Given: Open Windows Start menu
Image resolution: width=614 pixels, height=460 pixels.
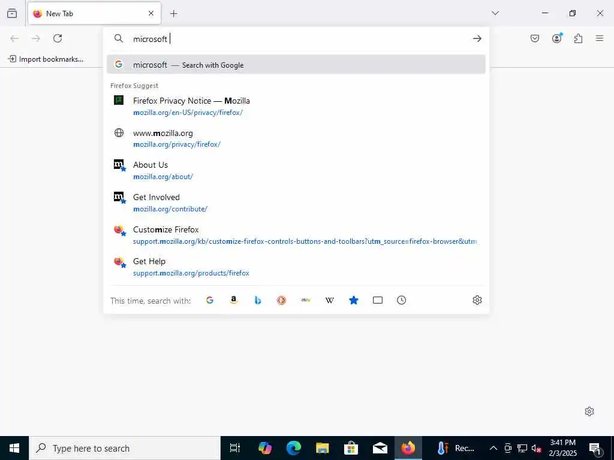Looking at the screenshot, I should [14, 448].
